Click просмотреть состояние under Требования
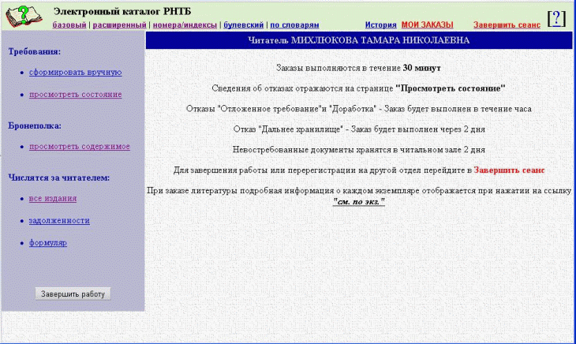Viewport: 576px width, 344px height. click(75, 95)
